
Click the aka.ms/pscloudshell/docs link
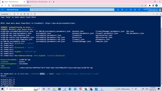[x=60, y=23]
